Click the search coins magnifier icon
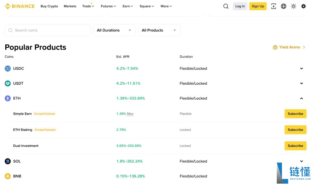Screen dimensions: 312x184 click(10, 30)
